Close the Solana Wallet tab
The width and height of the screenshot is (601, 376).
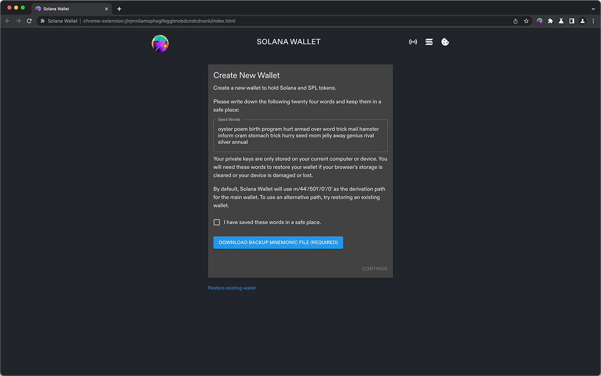click(107, 9)
